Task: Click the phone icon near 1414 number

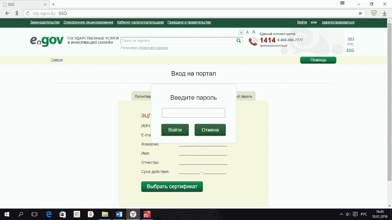Action: click(253, 40)
